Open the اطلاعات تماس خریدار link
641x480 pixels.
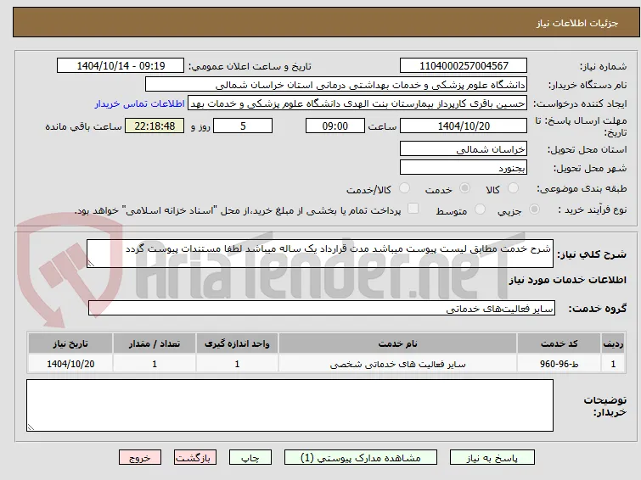click(140, 103)
